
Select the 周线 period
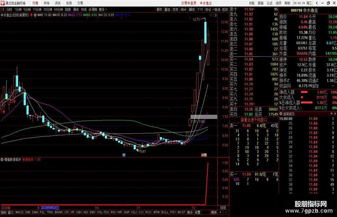coord(76,10)
